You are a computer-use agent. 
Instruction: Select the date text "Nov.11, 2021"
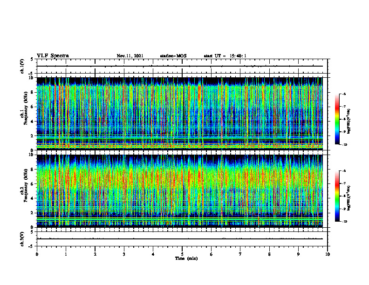[x=130, y=56]
